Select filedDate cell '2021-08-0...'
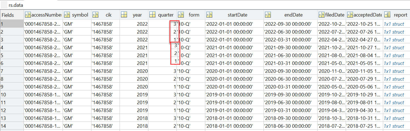 332,55
